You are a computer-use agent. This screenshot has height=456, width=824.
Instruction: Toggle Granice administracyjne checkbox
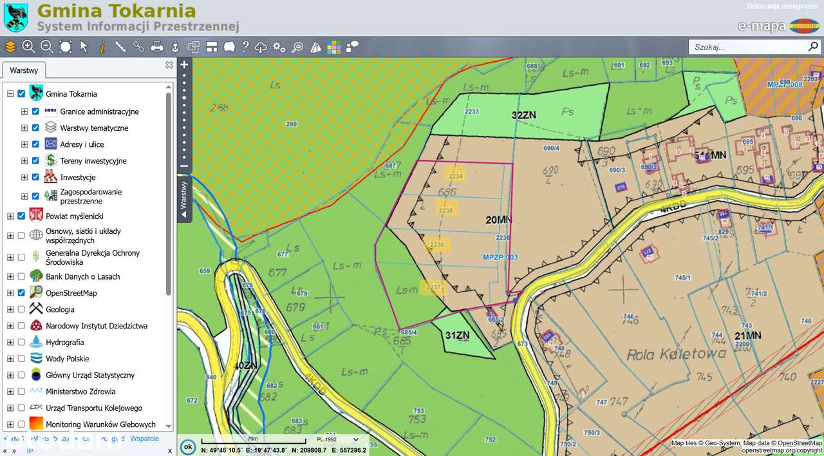36,111
